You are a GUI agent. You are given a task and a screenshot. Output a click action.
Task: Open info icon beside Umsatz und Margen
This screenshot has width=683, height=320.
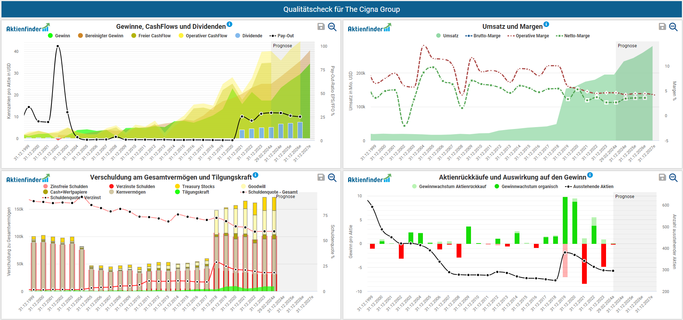point(546,24)
